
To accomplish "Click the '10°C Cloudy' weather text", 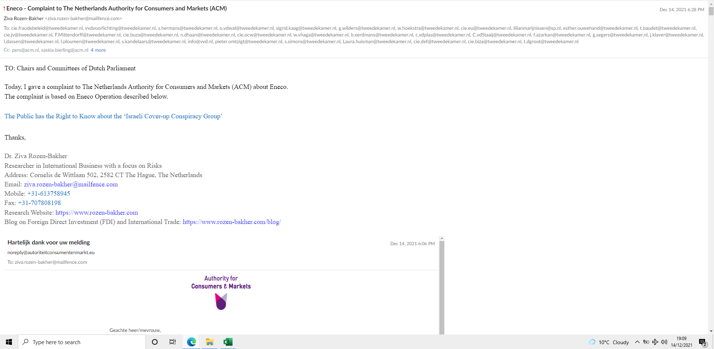I will (614, 342).
